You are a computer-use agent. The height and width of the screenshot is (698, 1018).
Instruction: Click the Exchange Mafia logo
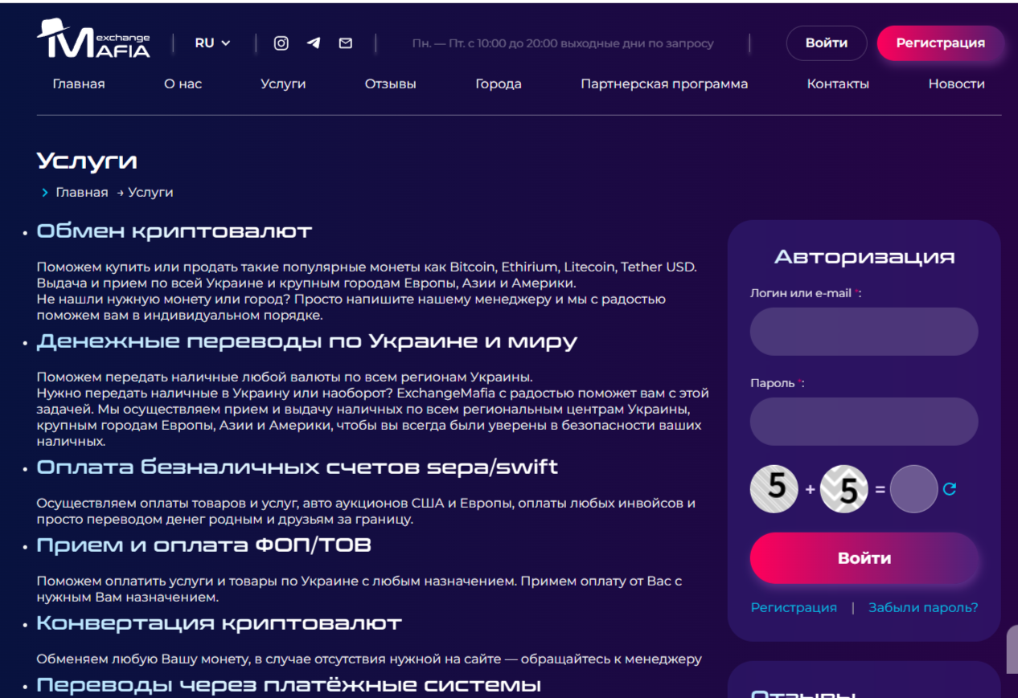pos(93,39)
